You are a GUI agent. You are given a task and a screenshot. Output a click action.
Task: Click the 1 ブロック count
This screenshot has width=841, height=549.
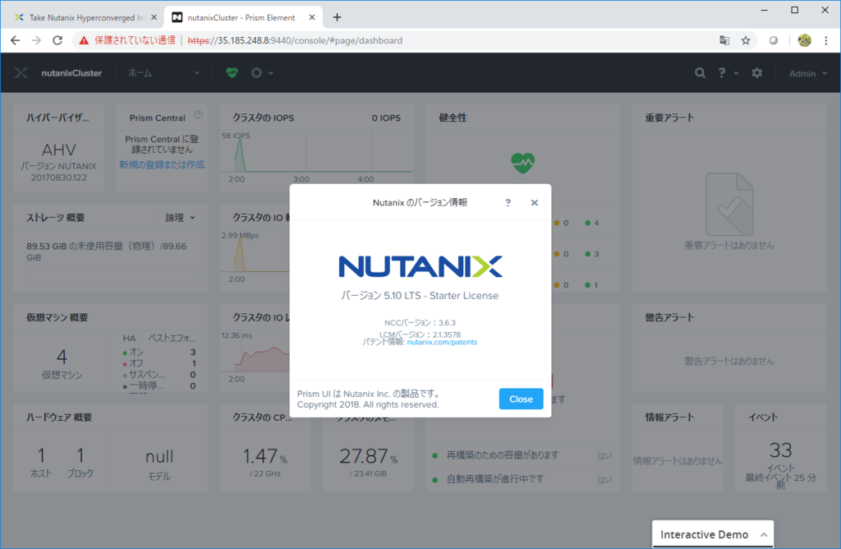80,455
